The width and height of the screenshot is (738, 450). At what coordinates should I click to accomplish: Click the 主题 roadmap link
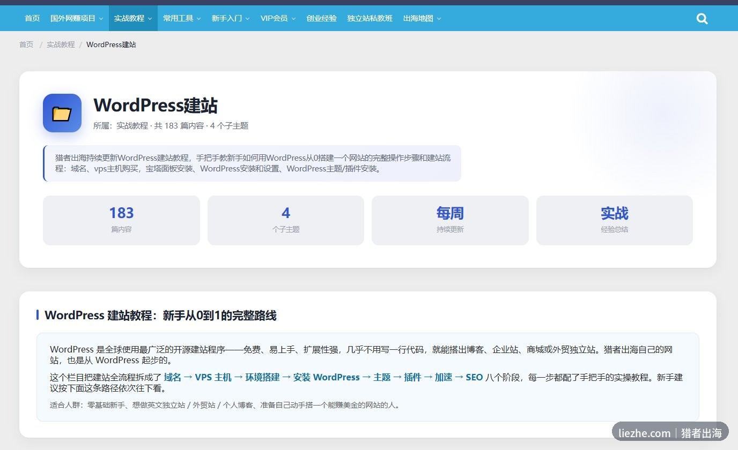click(x=382, y=377)
